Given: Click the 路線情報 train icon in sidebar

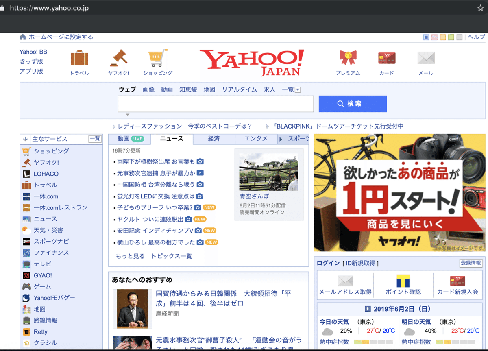Looking at the screenshot, I should (x=26, y=320).
